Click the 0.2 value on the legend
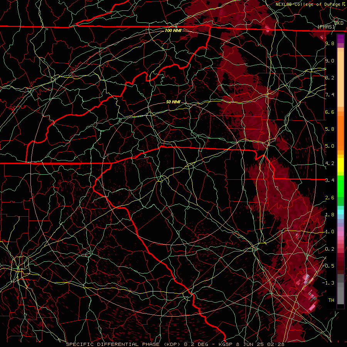Image resolution: width=347 pixels, height=347 pixels. coord(330,249)
